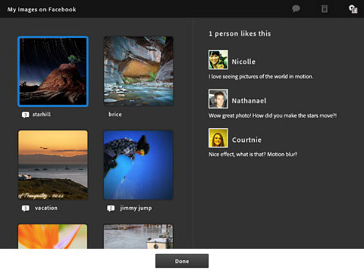
Task: Click the name Courtnie in comments
Action: tap(247, 140)
